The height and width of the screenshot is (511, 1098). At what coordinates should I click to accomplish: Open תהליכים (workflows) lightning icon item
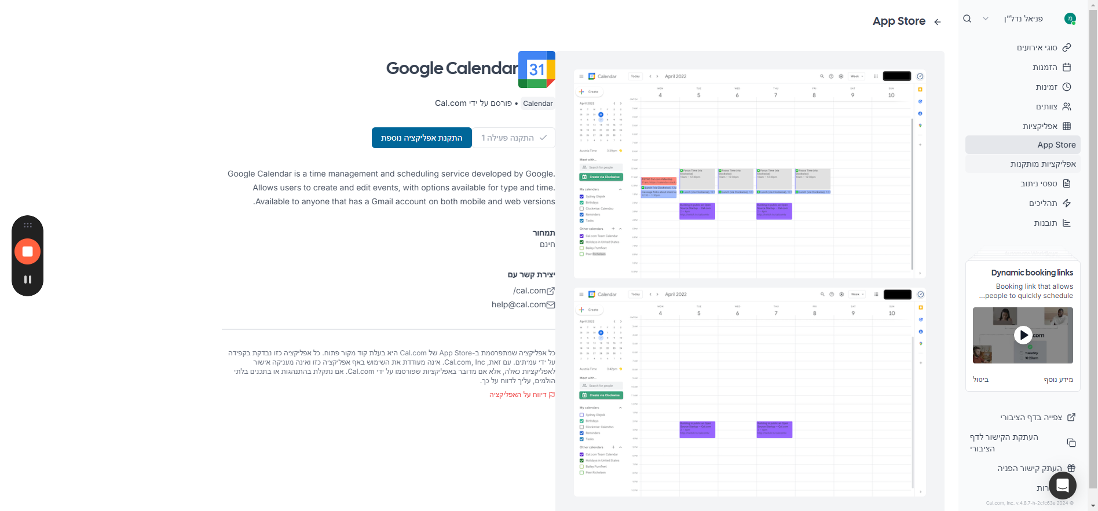click(1049, 203)
